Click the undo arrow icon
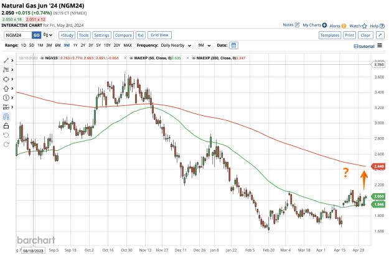The width and height of the screenshot is (389, 258). tap(6, 135)
